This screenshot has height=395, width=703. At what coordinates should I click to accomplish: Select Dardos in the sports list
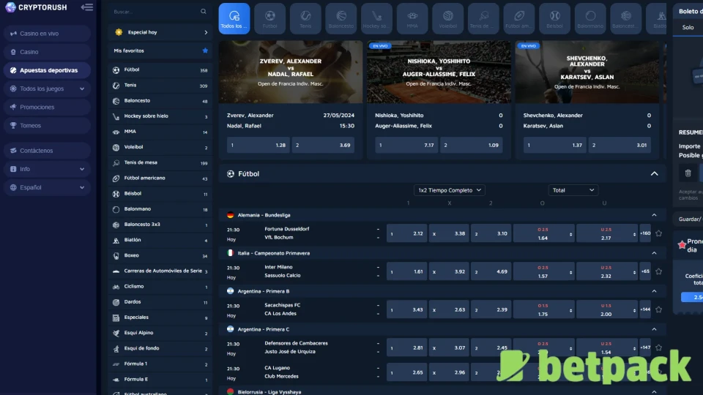160,302
